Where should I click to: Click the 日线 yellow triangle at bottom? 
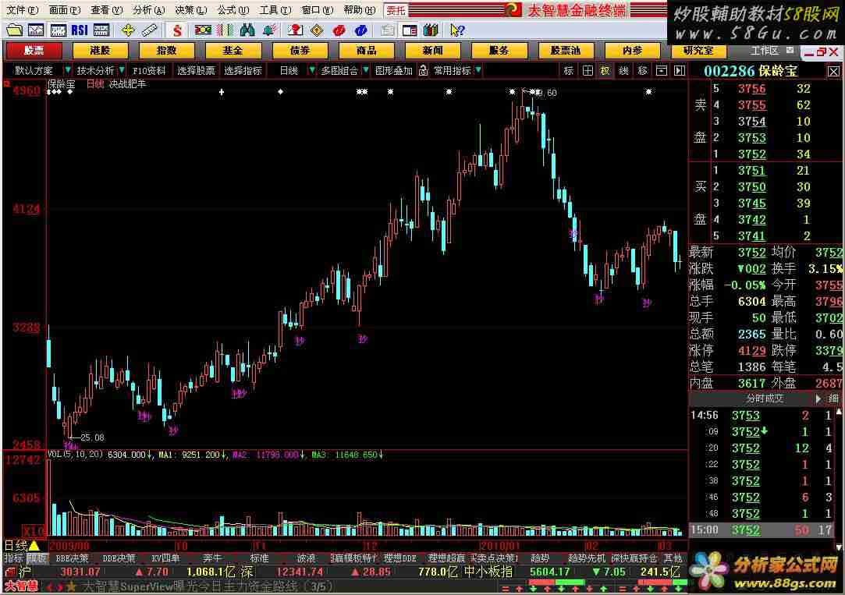pyautogui.click(x=34, y=545)
